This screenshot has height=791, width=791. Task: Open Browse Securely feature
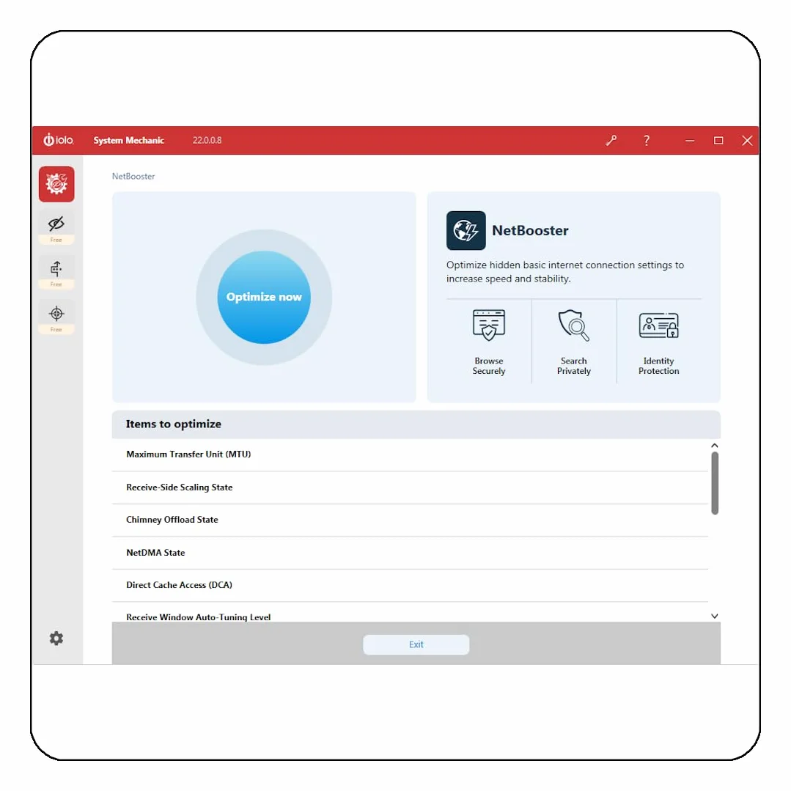pyautogui.click(x=488, y=342)
